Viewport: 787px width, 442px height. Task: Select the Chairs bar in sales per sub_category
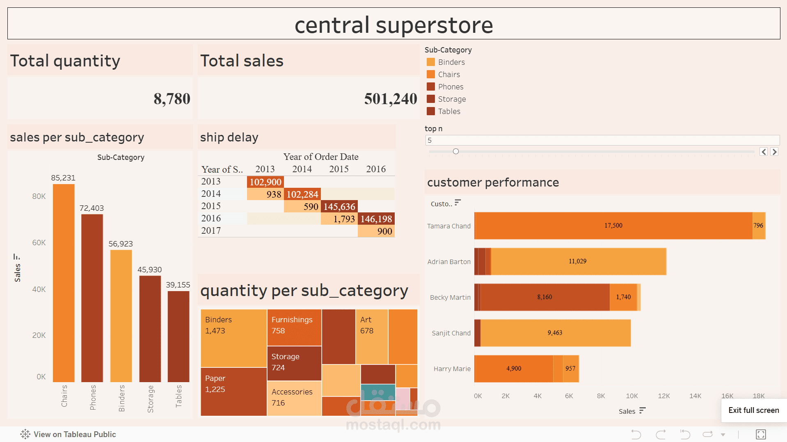coord(64,283)
